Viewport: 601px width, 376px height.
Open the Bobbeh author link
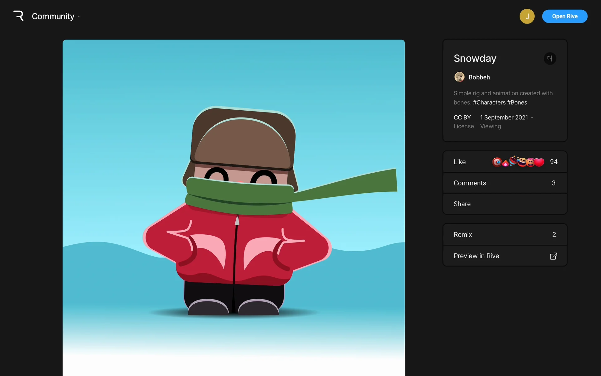[479, 77]
